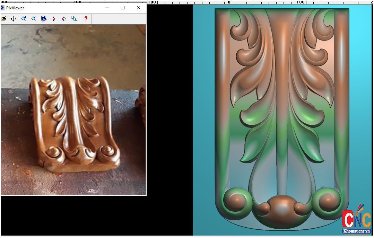The height and width of the screenshot is (238, 374).
Task: Select the pan move arrows tool
Action: (x=13, y=19)
